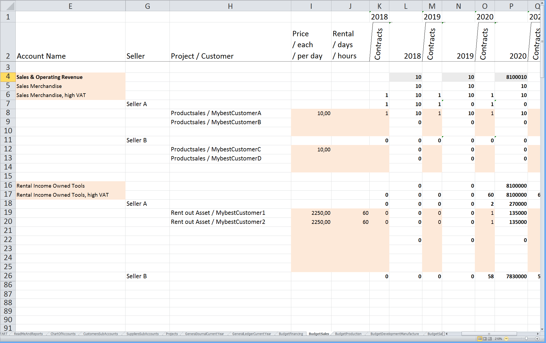The image size is (546, 343).
Task: Click the 210% zoom level button
Action: point(498,339)
